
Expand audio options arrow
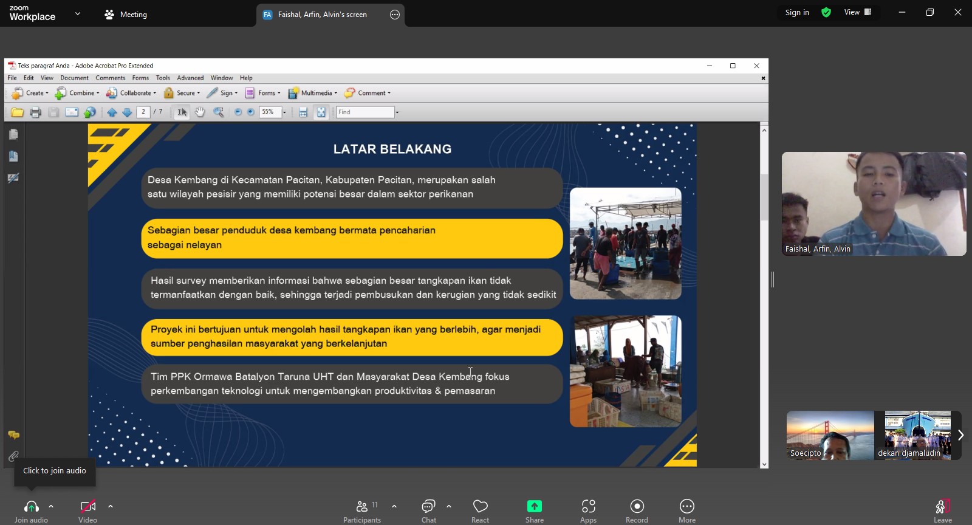[51, 506]
